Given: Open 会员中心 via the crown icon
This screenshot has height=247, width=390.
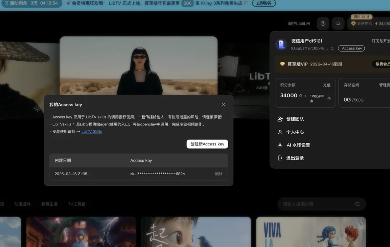Looking at the screenshot, I should point(353,23).
